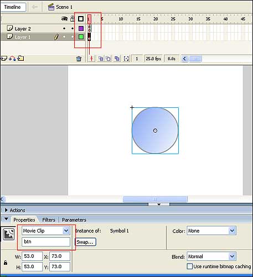Screen dimensions: 253x277
Task: Click the Insert Layer icon
Action: [3, 59]
